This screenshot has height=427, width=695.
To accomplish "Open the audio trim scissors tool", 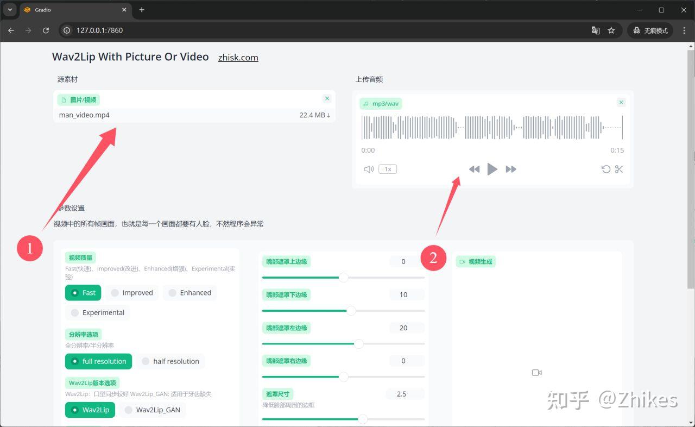I will (619, 169).
